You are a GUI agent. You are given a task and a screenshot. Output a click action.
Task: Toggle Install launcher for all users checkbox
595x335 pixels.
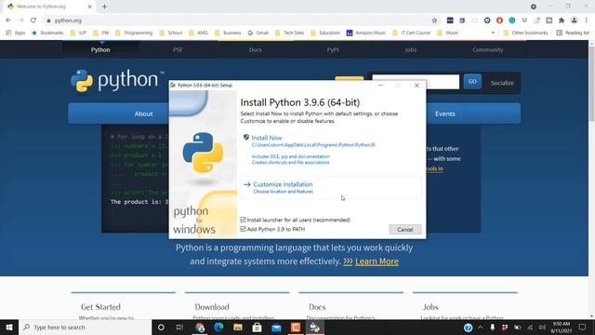click(x=244, y=220)
